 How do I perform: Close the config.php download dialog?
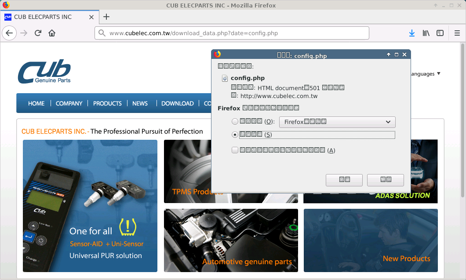pyautogui.click(x=404, y=55)
